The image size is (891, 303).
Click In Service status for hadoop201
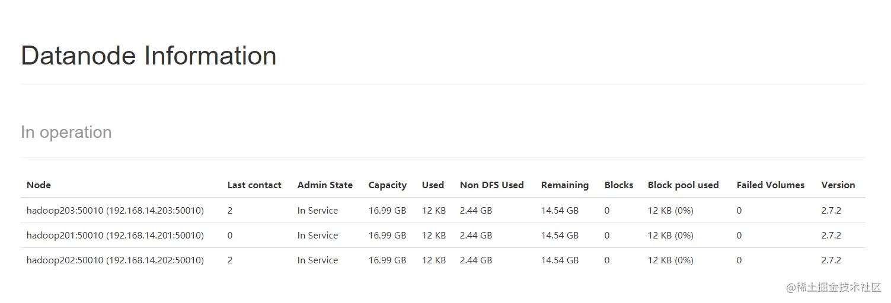pos(318,236)
